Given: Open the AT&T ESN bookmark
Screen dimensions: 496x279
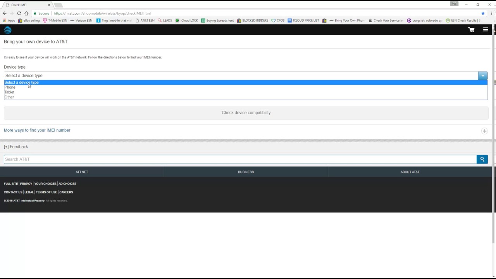Looking at the screenshot, I should pyautogui.click(x=145, y=21).
